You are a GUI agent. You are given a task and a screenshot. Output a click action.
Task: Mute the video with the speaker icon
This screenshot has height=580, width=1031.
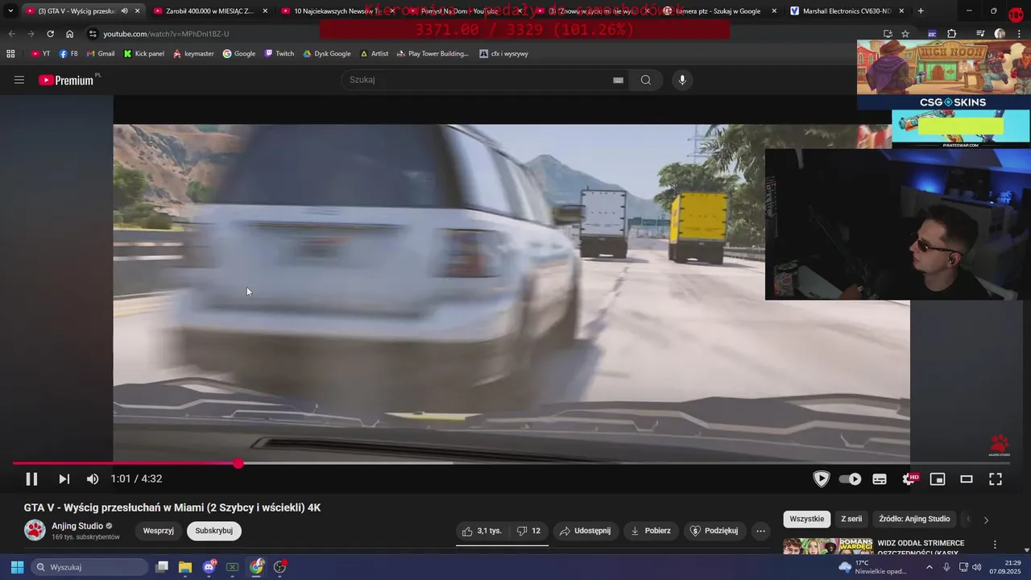click(93, 478)
